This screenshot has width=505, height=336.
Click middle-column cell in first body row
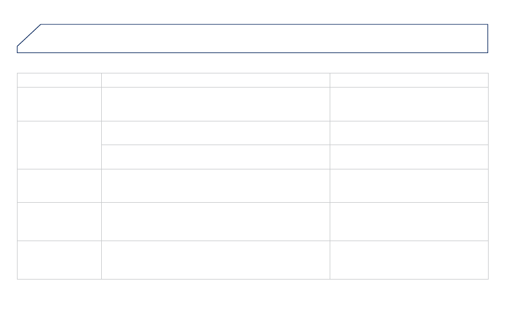point(215,104)
